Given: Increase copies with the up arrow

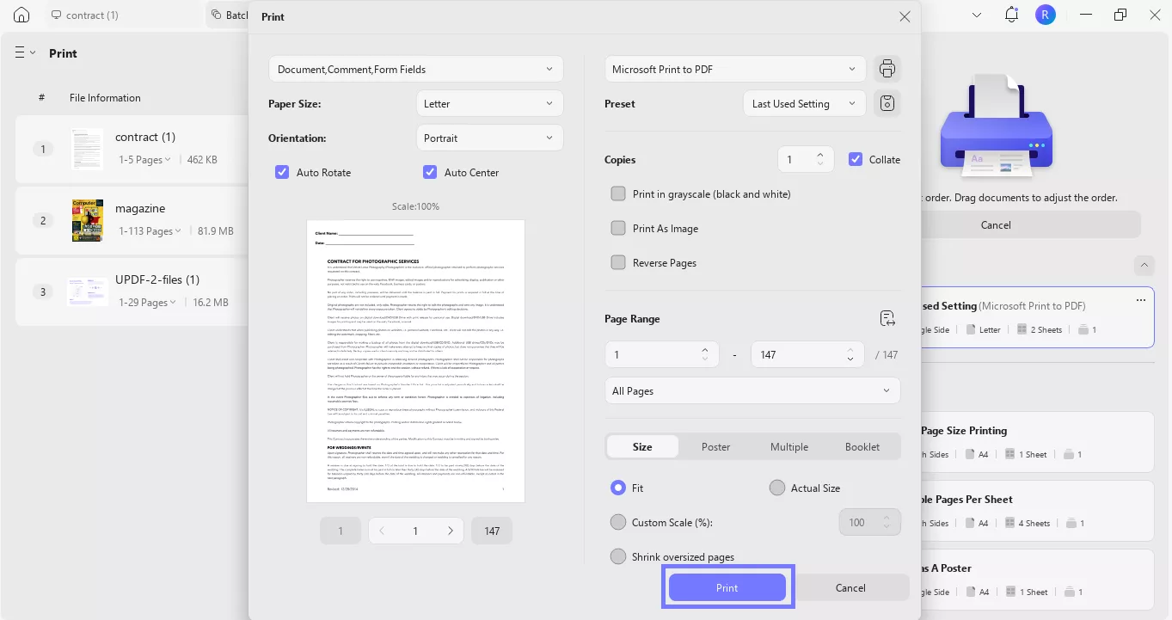Looking at the screenshot, I should (x=820, y=155).
